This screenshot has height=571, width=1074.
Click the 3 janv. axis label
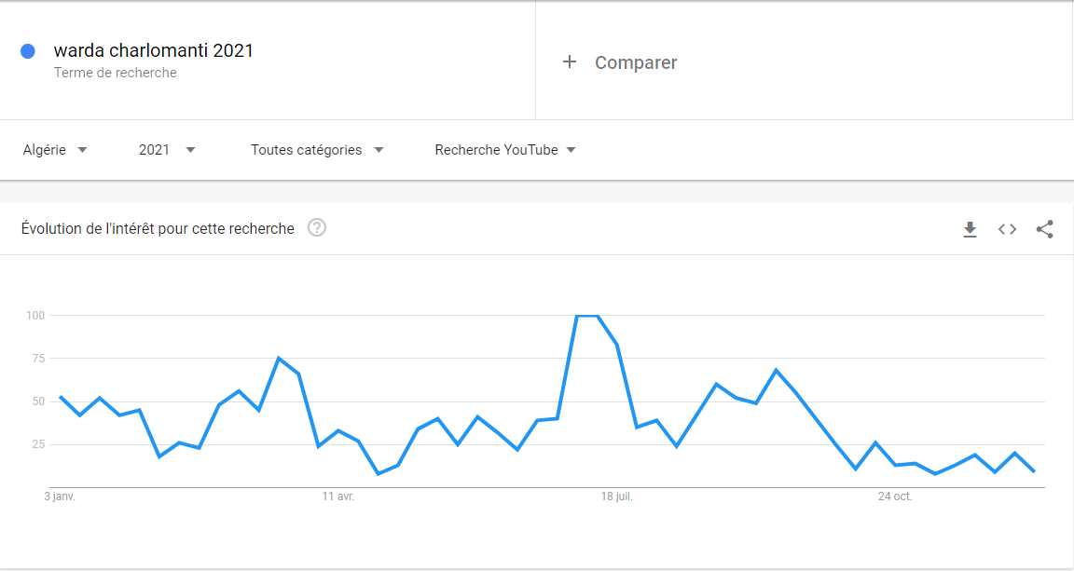(x=60, y=496)
